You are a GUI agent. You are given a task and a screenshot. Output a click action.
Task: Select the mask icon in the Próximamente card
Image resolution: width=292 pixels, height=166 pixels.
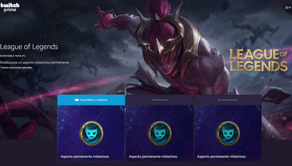pos(160,133)
